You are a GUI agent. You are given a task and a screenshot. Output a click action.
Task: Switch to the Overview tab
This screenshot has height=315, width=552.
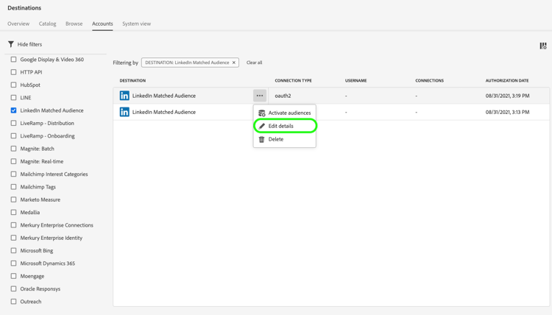(18, 24)
